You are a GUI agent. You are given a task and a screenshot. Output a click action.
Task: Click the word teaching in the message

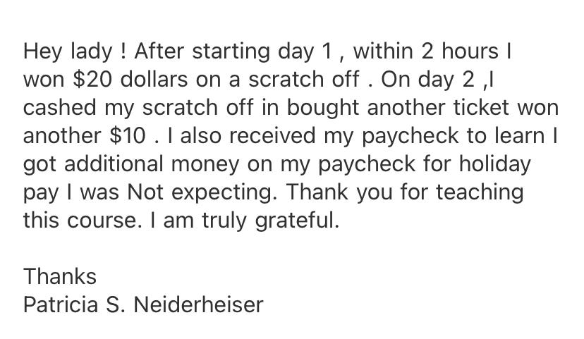point(480,193)
